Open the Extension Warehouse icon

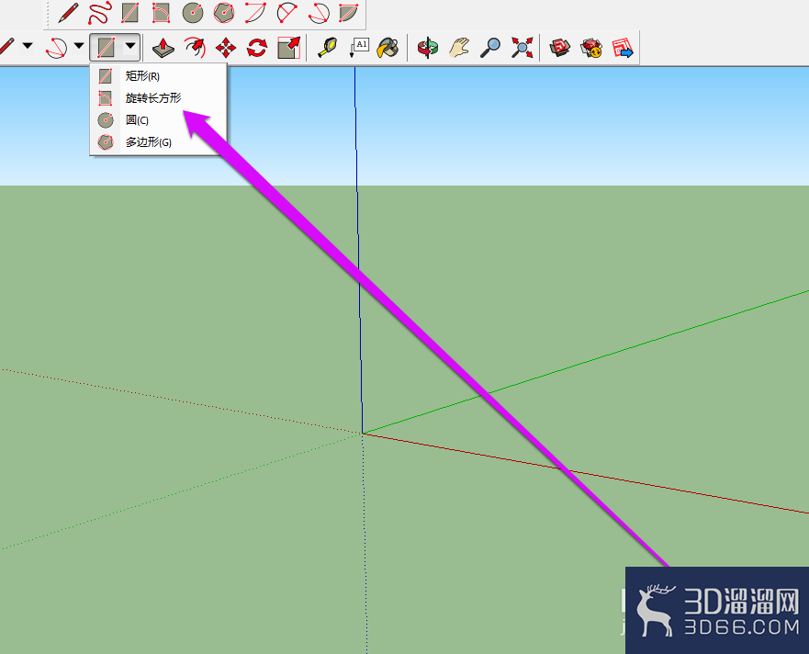pos(591,48)
